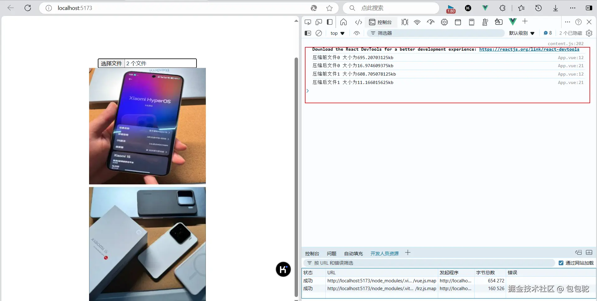The height and width of the screenshot is (301, 597).
Task: Select the vue.js.map resource row
Action: tap(448, 280)
